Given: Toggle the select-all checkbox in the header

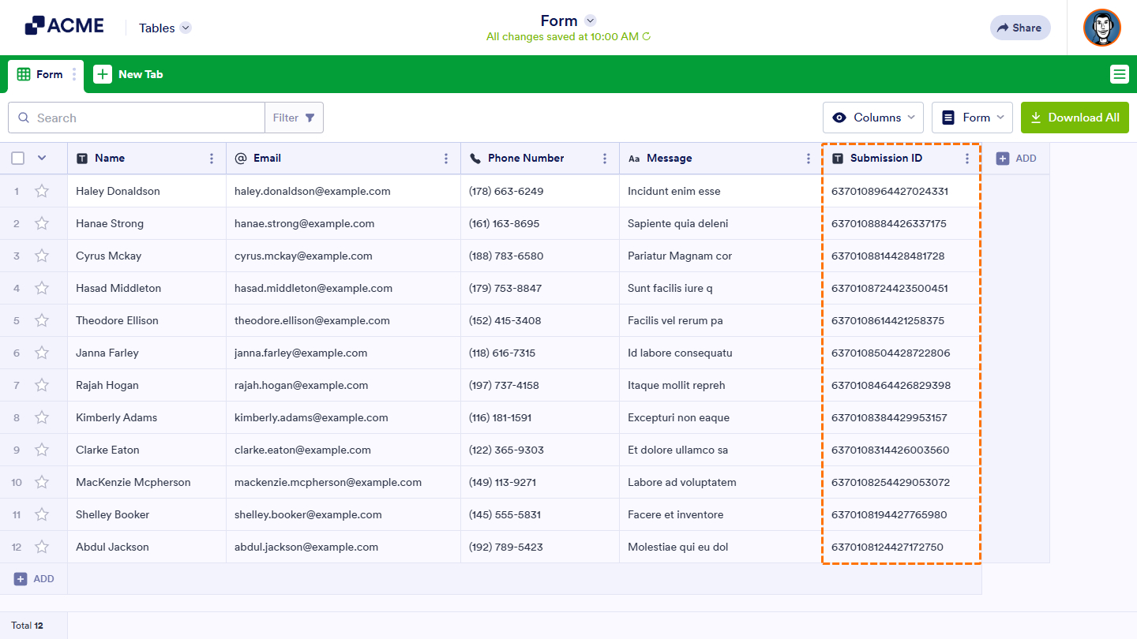Looking at the screenshot, I should [17, 158].
